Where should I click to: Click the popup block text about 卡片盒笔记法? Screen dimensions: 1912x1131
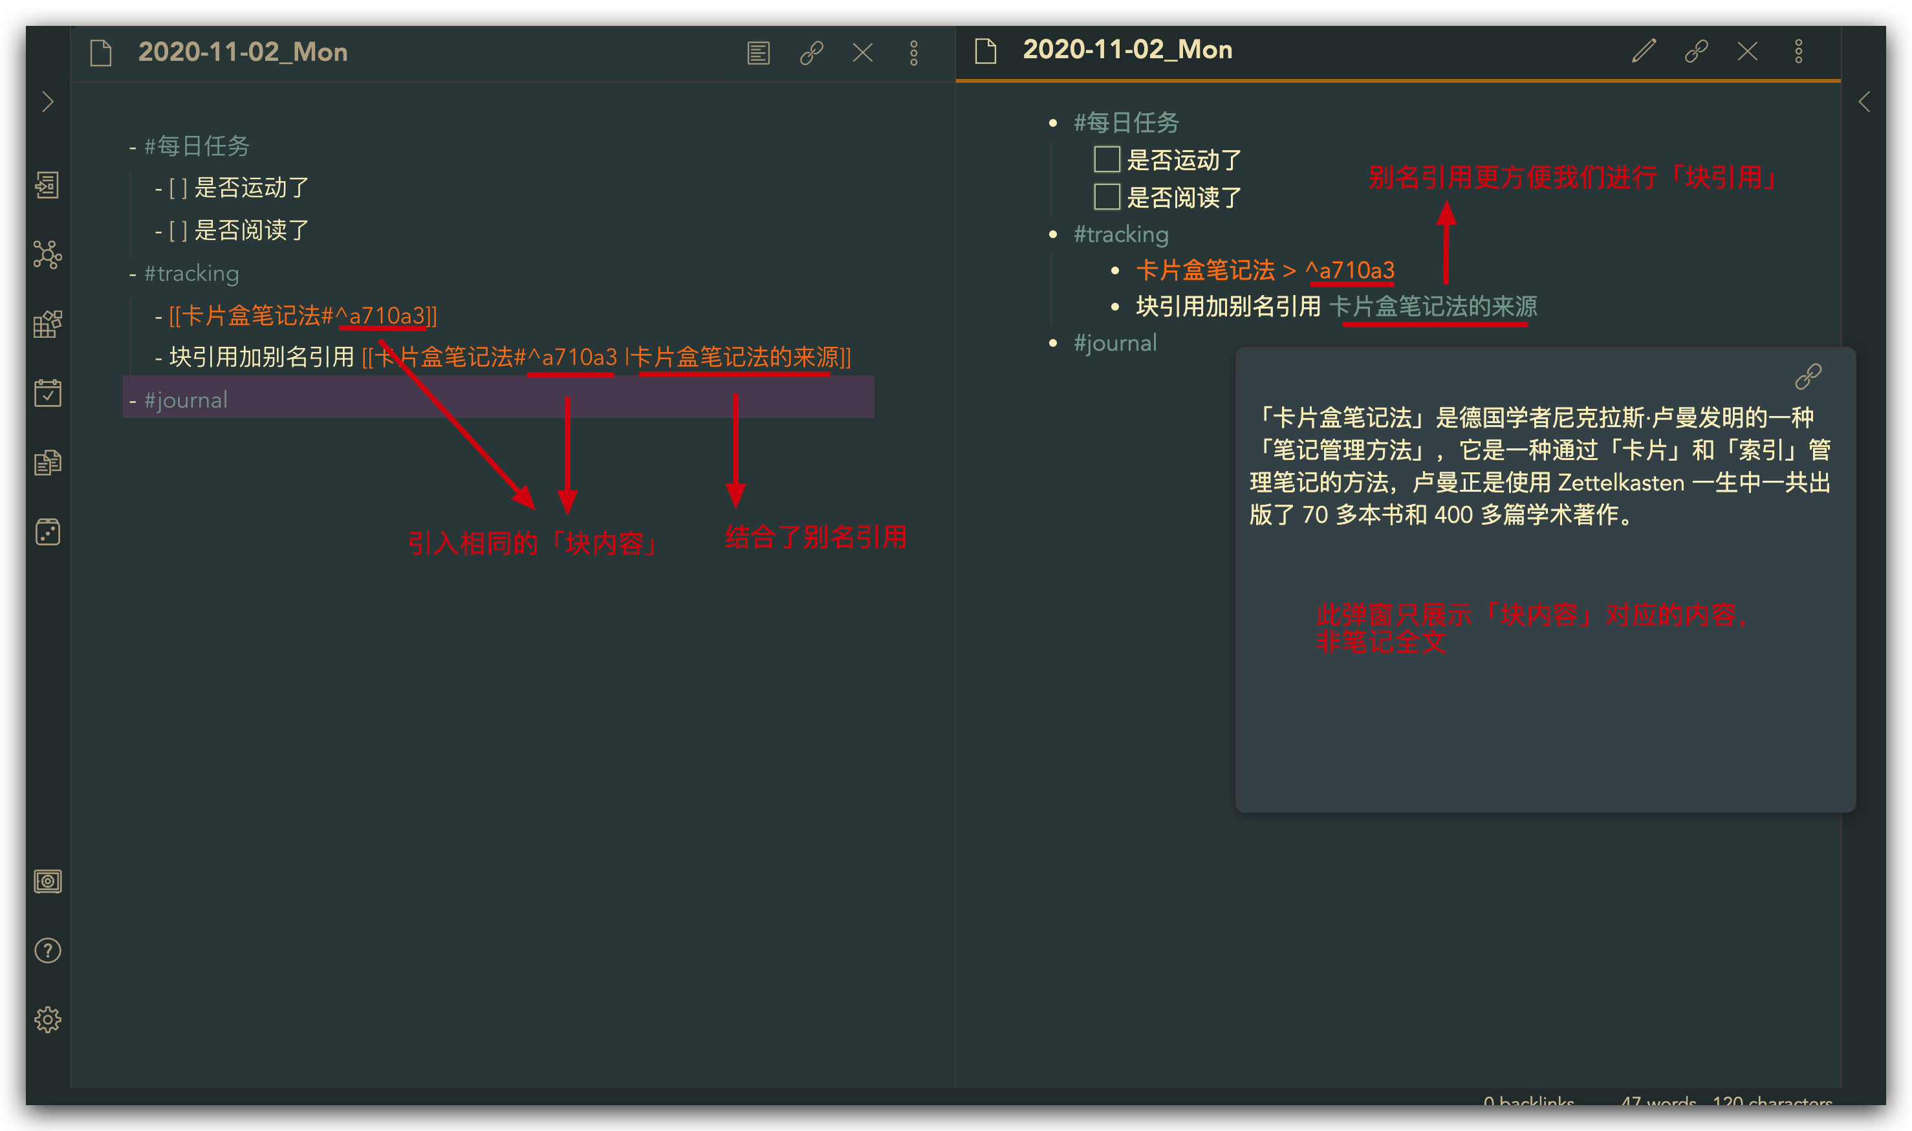click(1539, 466)
